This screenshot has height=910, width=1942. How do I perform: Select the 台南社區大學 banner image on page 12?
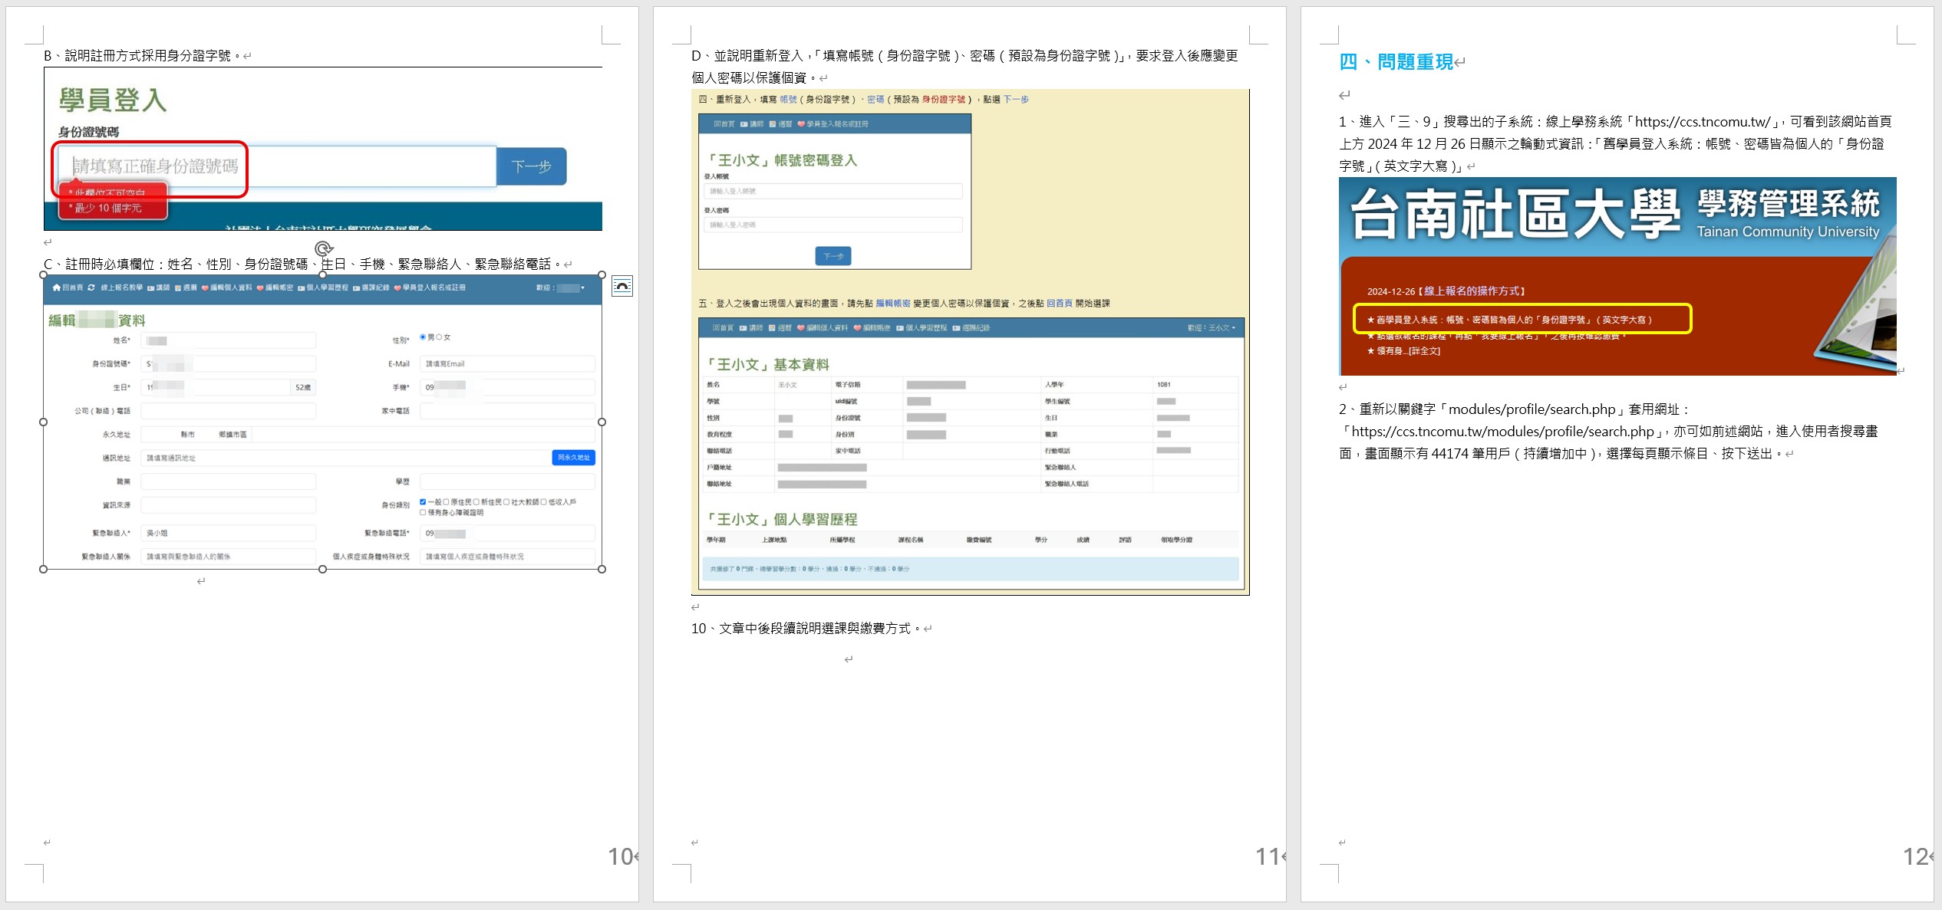coord(1617,276)
